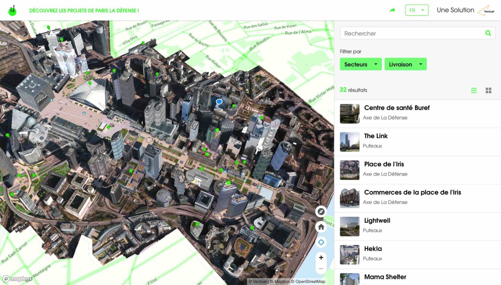This screenshot has width=501, height=285.
Task: Select the blue marker on the map
Action: pos(218,101)
